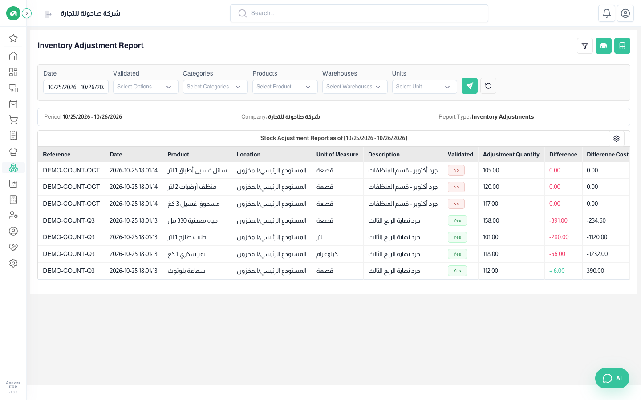Expand the sidebar with the arrow toggle
Screen dimensions: 641x400
[27, 13]
